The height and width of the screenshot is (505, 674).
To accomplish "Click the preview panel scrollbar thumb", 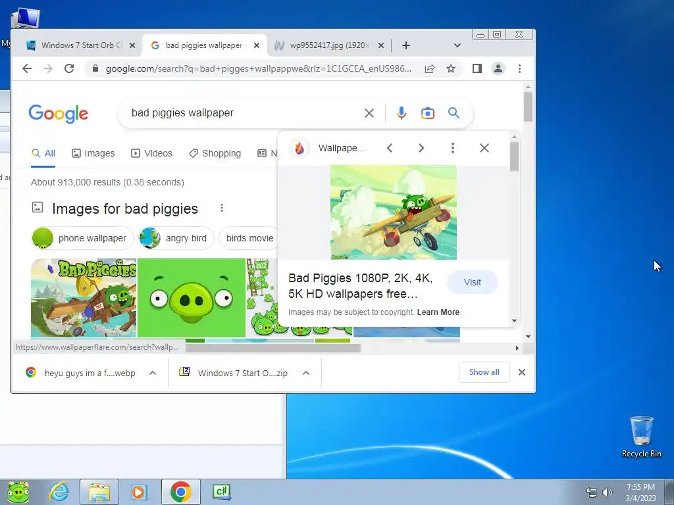I will click(x=514, y=156).
